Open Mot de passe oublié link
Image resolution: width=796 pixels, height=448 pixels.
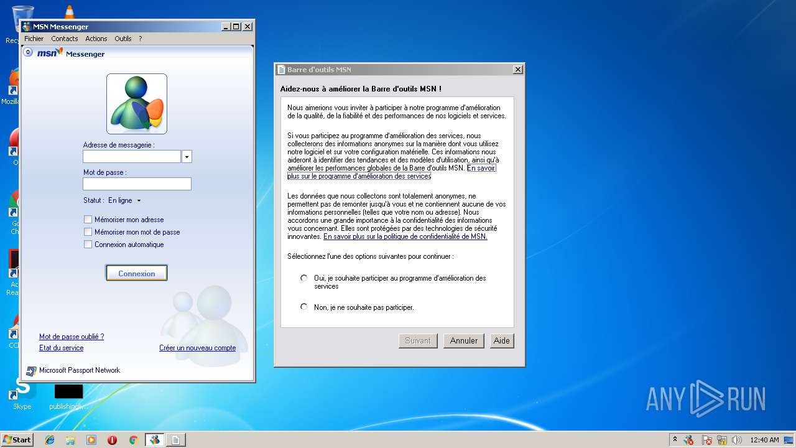coord(72,337)
